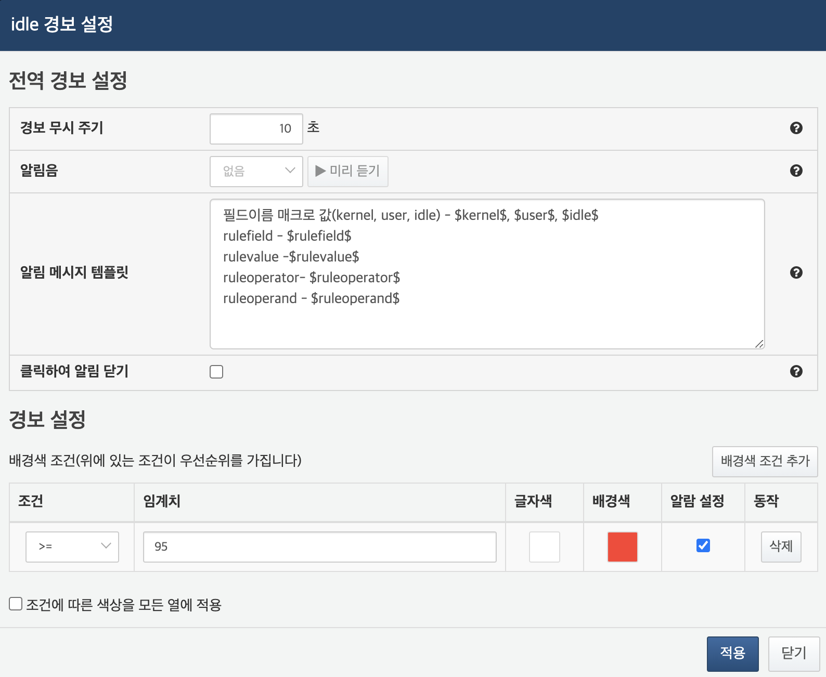Open the 조건 operator dropdown showing >=

tap(72, 546)
